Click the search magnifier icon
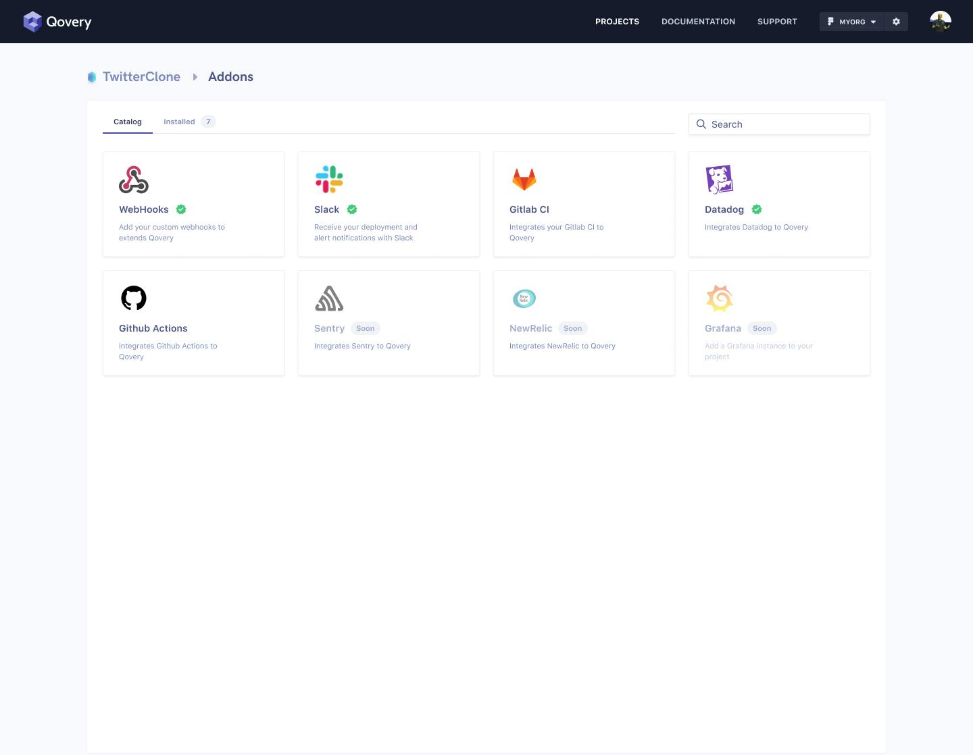This screenshot has height=755, width=973. coord(701,124)
